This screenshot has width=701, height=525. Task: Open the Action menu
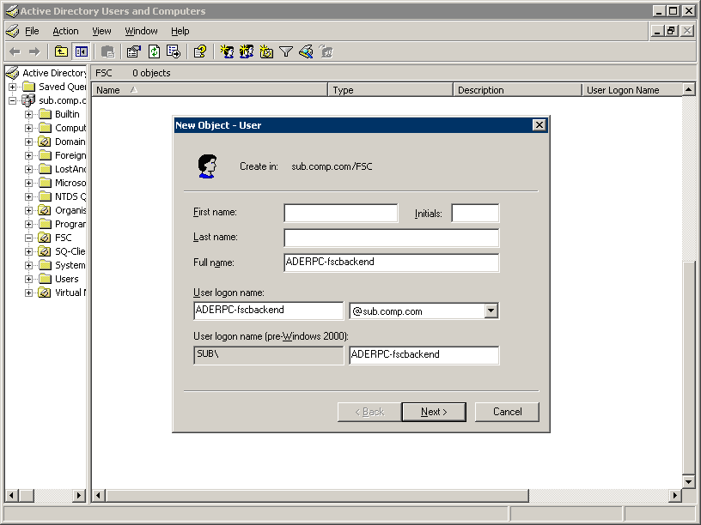click(65, 31)
